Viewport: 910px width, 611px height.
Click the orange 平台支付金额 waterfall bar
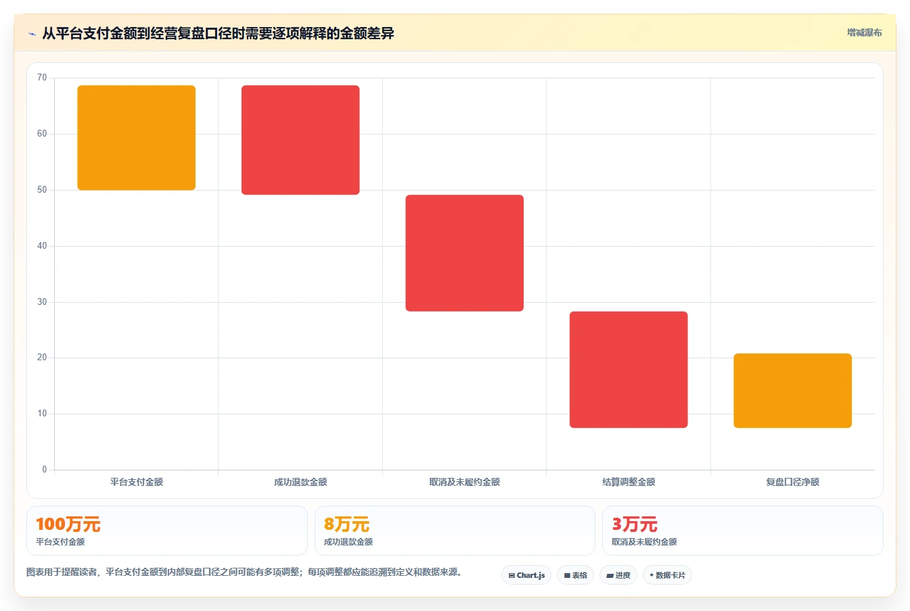tap(137, 138)
